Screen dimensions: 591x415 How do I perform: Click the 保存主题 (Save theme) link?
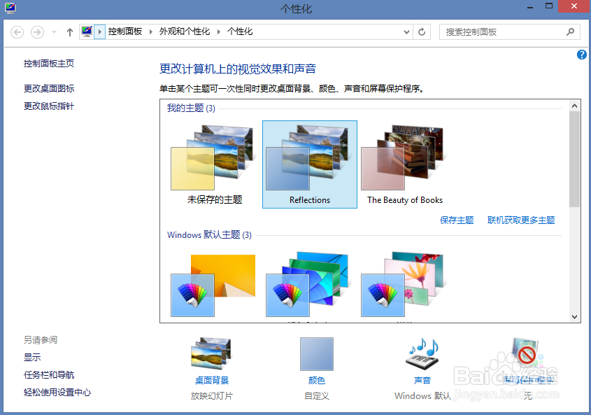point(457,220)
